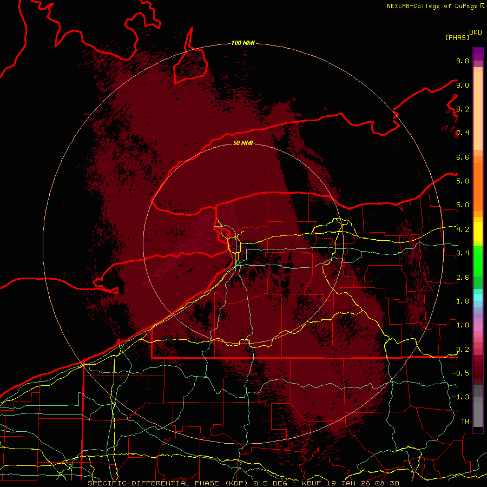Click the 0.2 scale value
Screen dimensions: 487x487
(463, 350)
